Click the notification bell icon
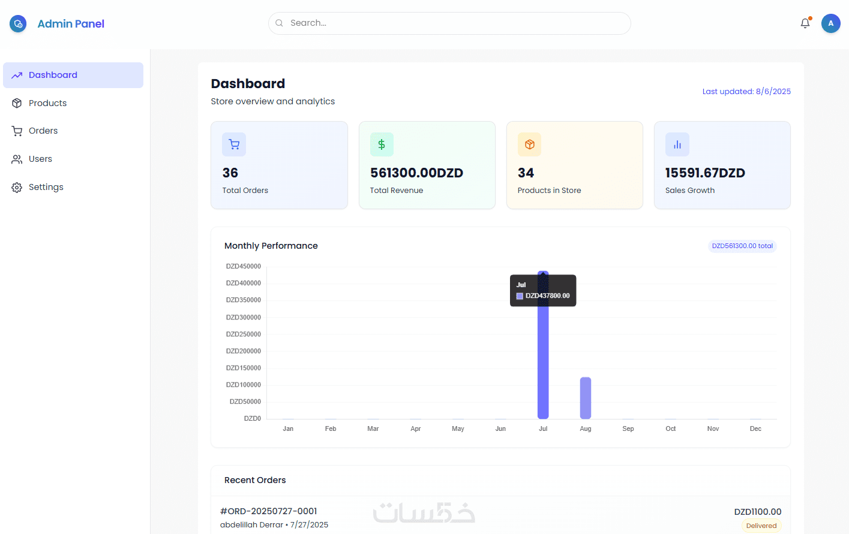Screen dimensions: 849x534 pyautogui.click(x=805, y=23)
